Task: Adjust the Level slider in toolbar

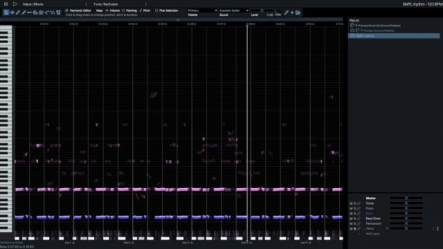Action: [x=262, y=11]
